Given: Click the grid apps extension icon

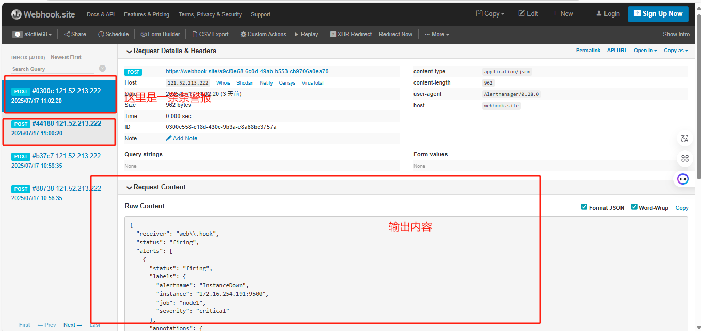Looking at the screenshot, I should tap(684, 158).
